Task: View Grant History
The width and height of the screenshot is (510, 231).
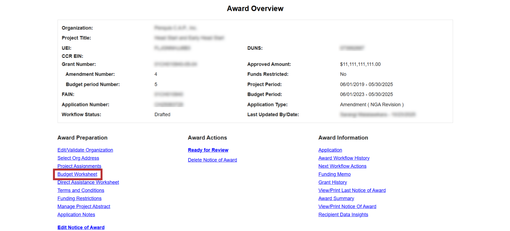Action: coord(332,182)
